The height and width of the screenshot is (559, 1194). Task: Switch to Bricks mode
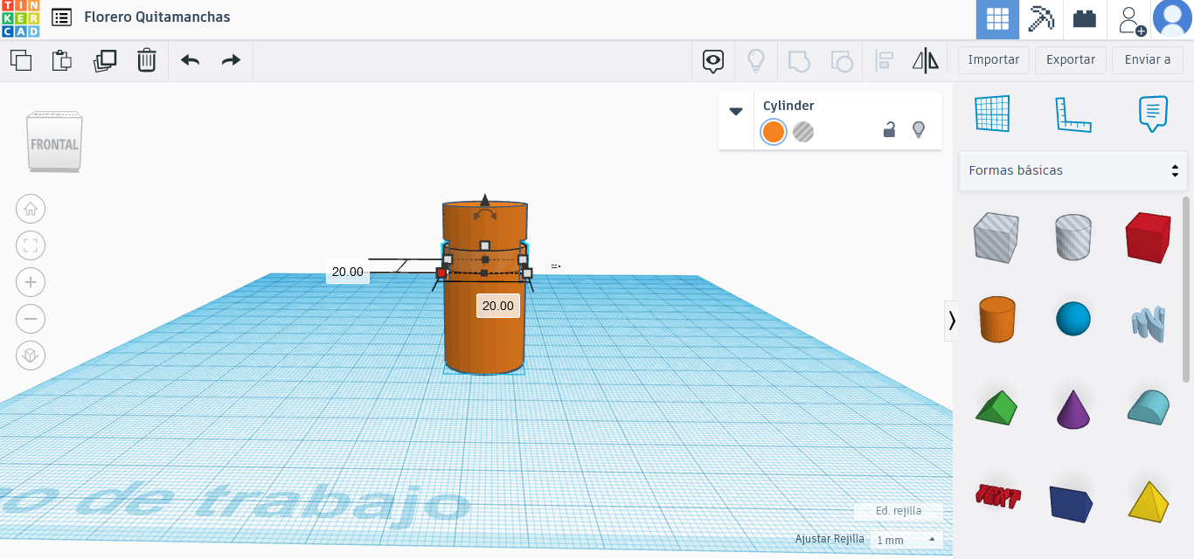[x=1085, y=19]
